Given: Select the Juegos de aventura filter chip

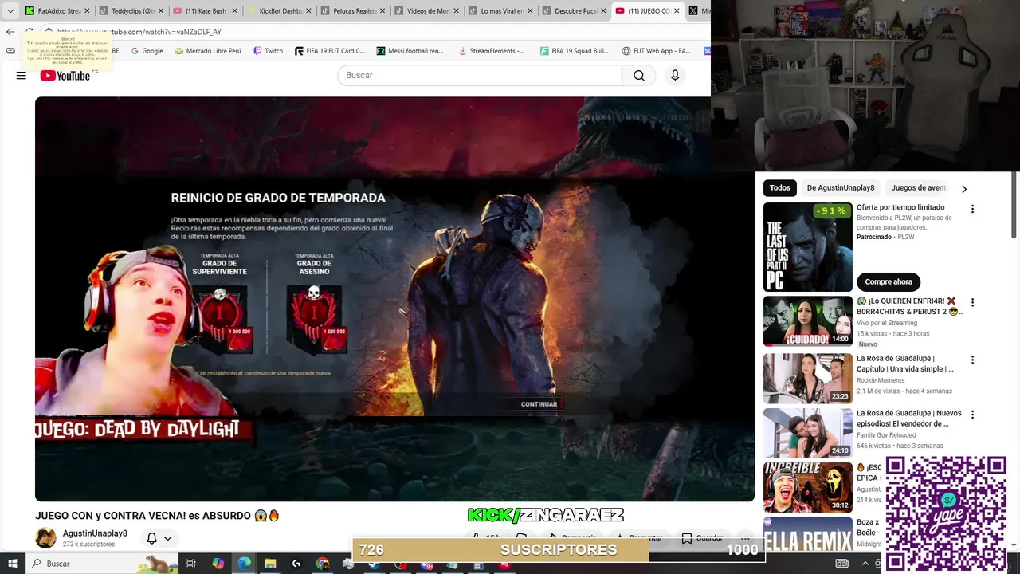Looking at the screenshot, I should [920, 188].
